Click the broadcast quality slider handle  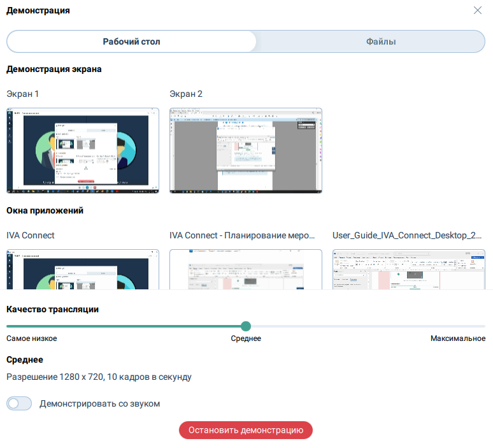pyautogui.click(x=246, y=326)
